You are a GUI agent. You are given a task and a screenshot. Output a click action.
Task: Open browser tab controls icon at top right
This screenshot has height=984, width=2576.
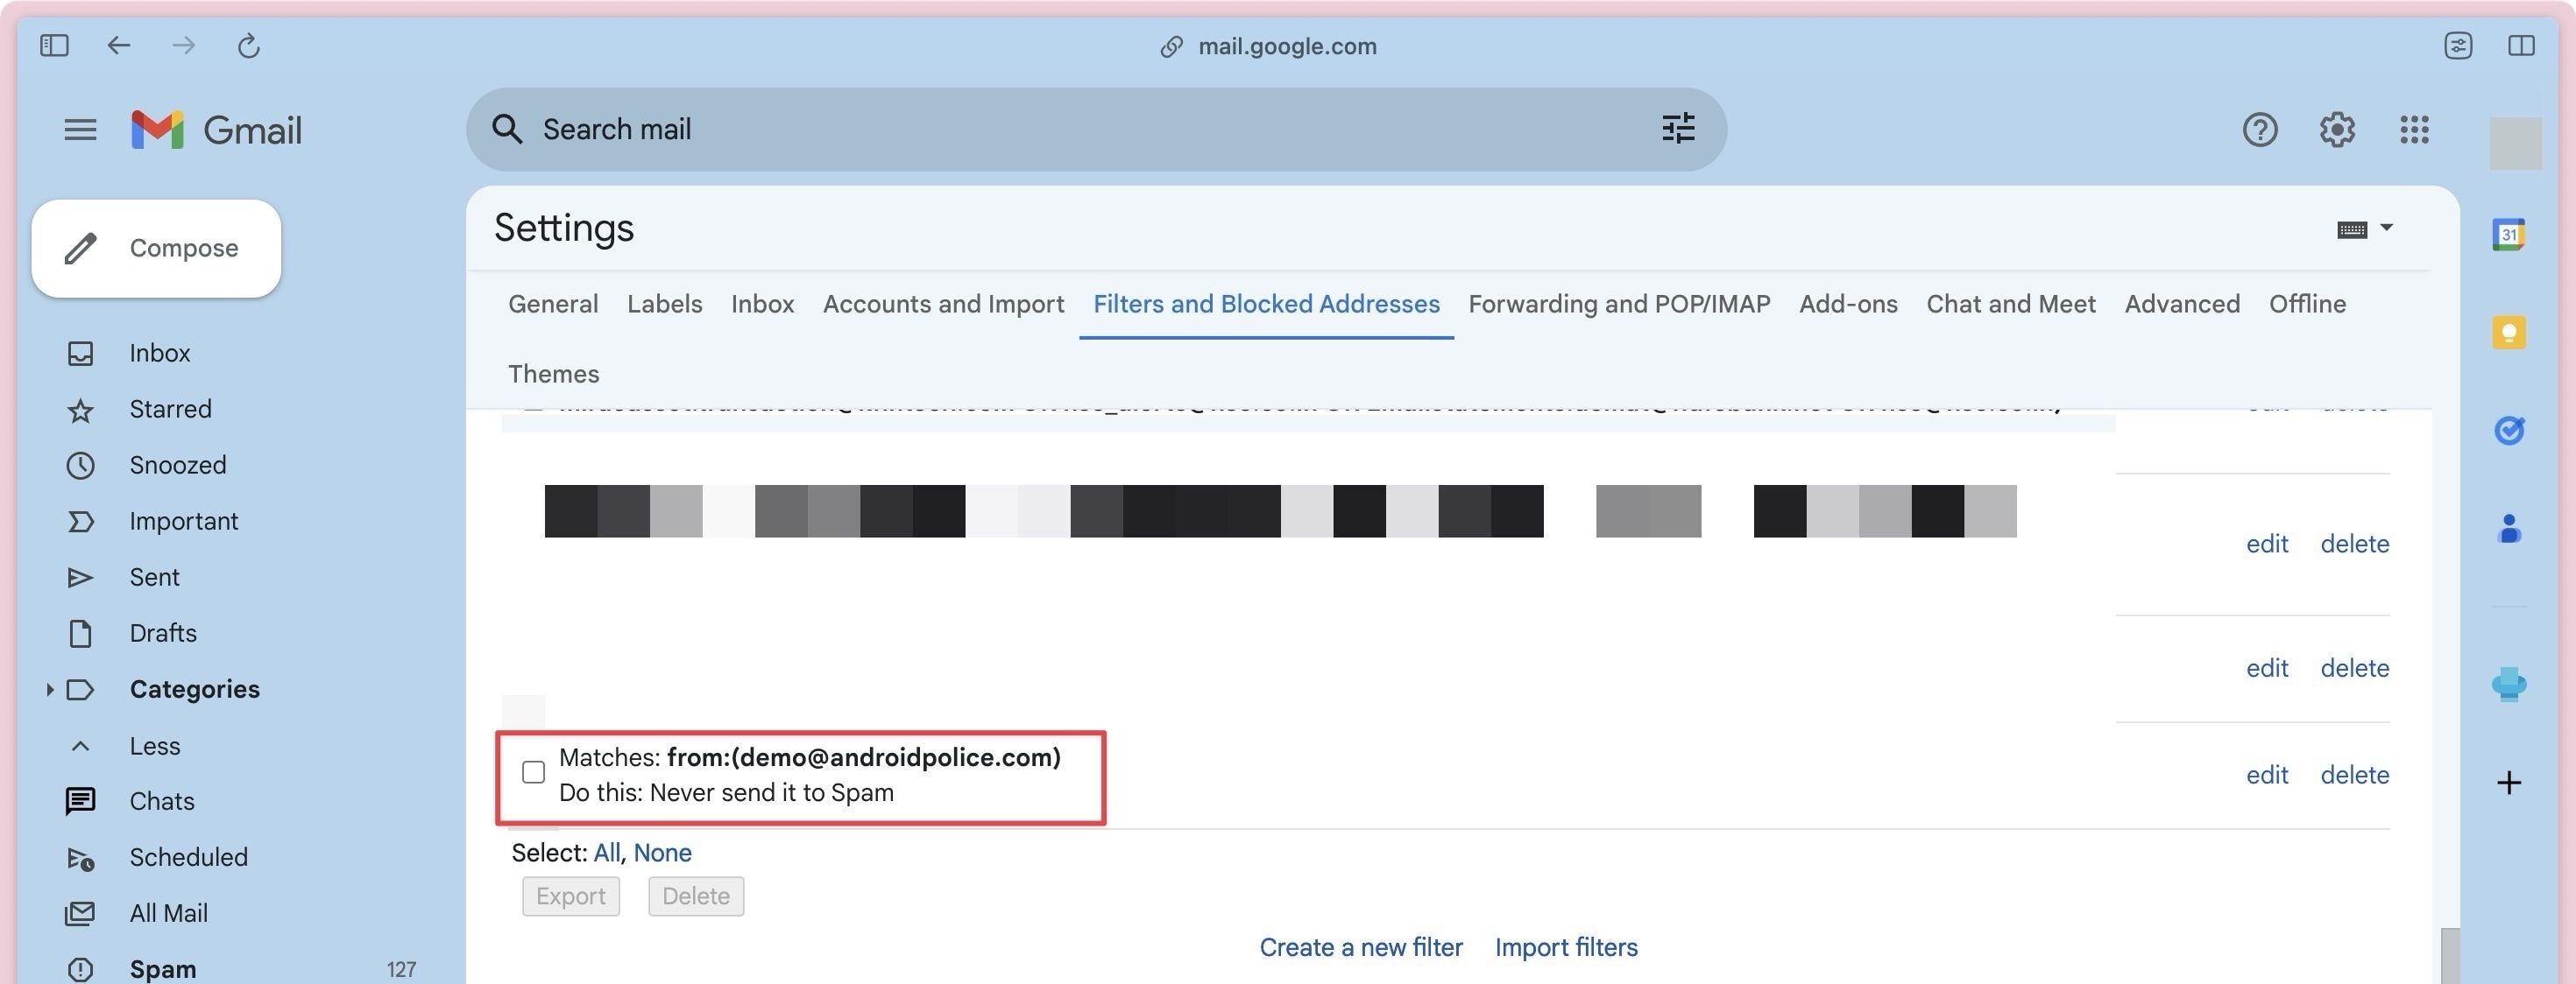click(x=2458, y=45)
